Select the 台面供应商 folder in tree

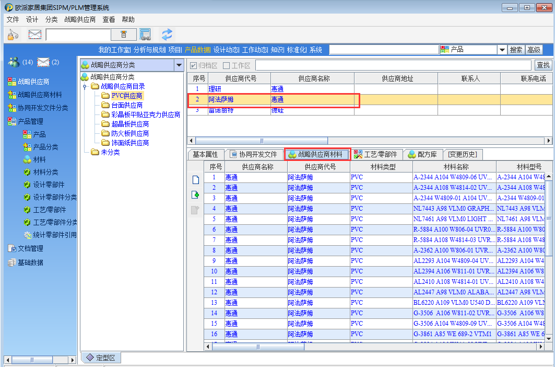(126, 105)
